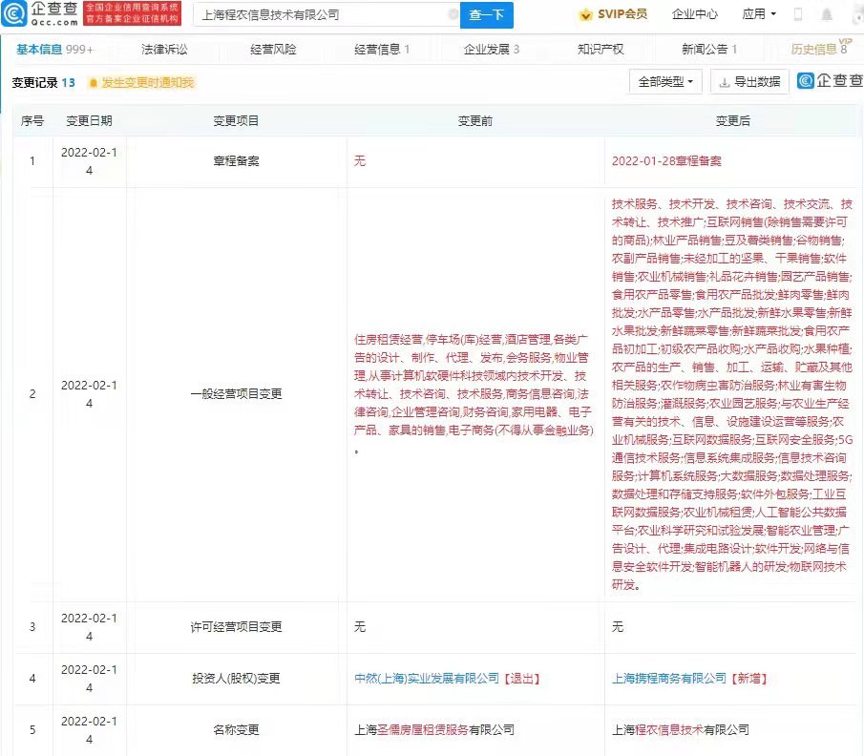
Task: Click the Qcc.com logo icon
Action: coord(13,13)
